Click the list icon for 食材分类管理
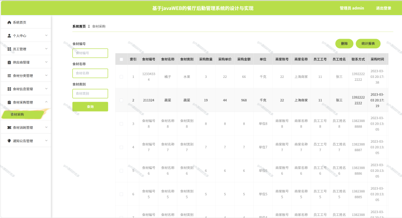This screenshot has width=402, height=218. tap(9, 76)
